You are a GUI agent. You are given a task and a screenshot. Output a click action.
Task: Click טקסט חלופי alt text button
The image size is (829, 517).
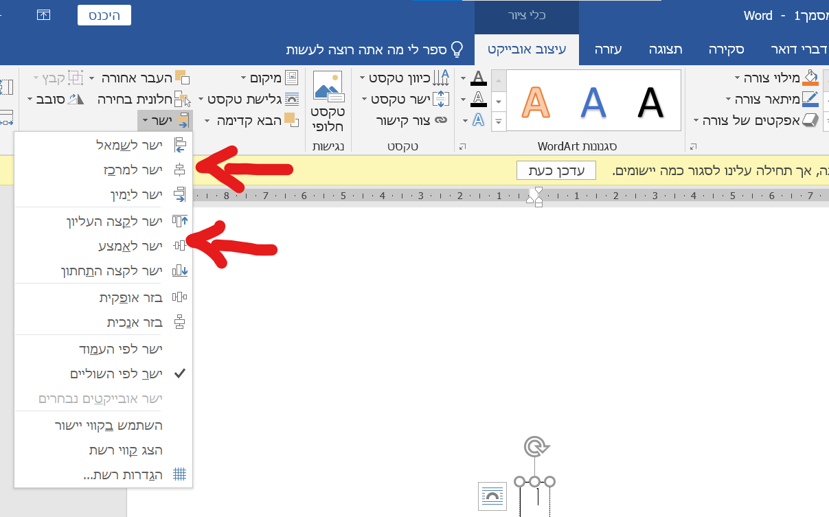(x=328, y=102)
